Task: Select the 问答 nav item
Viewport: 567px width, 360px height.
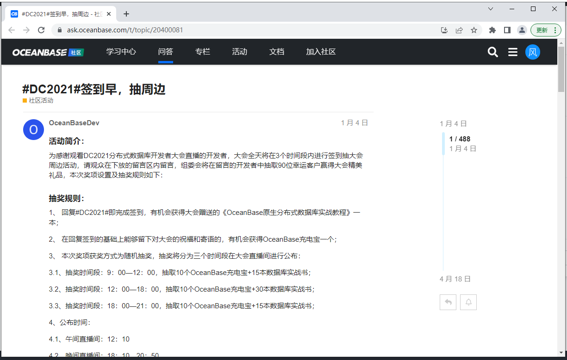Action: pos(166,52)
